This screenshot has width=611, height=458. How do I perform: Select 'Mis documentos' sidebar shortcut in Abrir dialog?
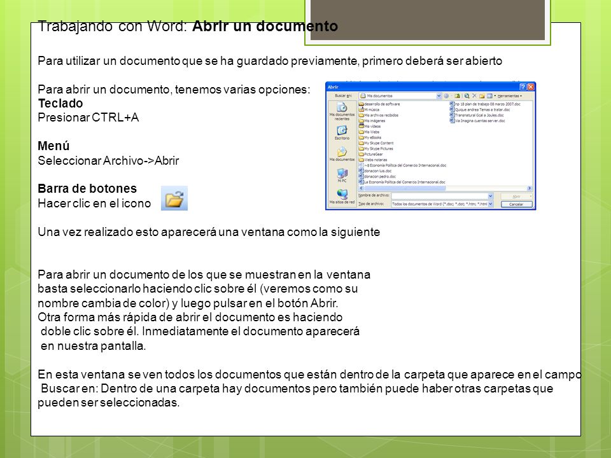click(x=342, y=154)
